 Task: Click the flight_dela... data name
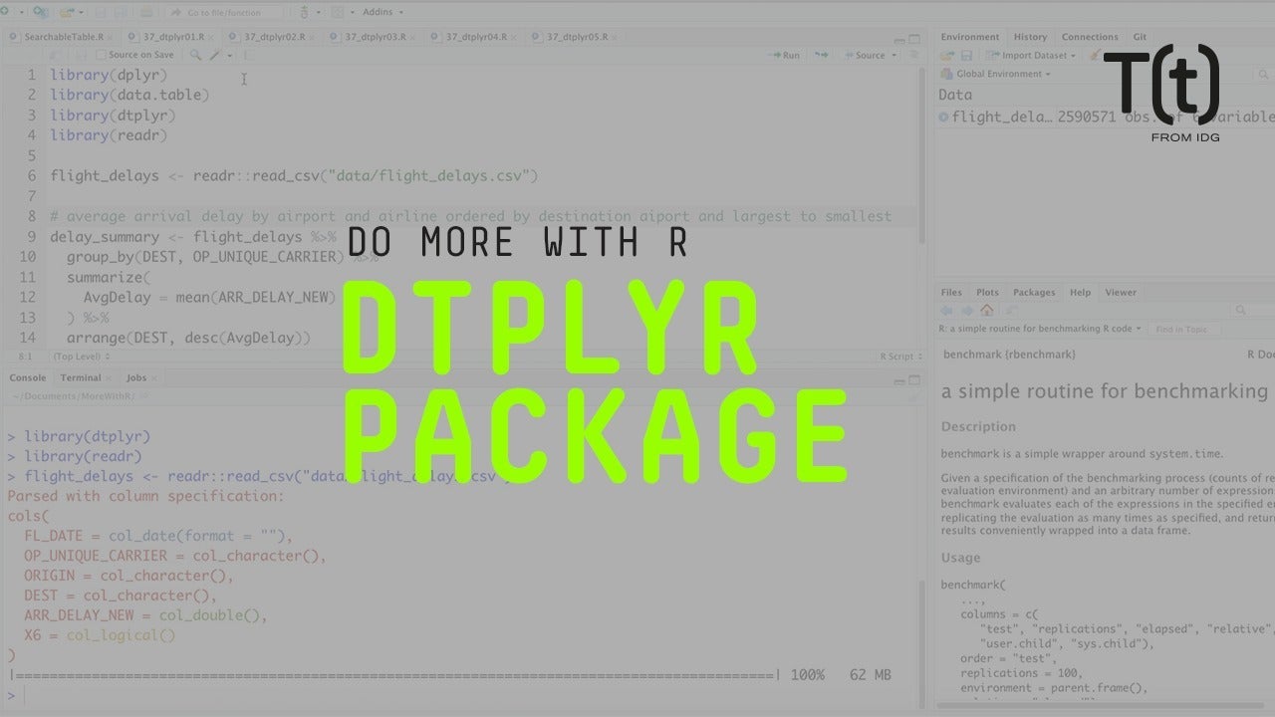tap(1002, 117)
